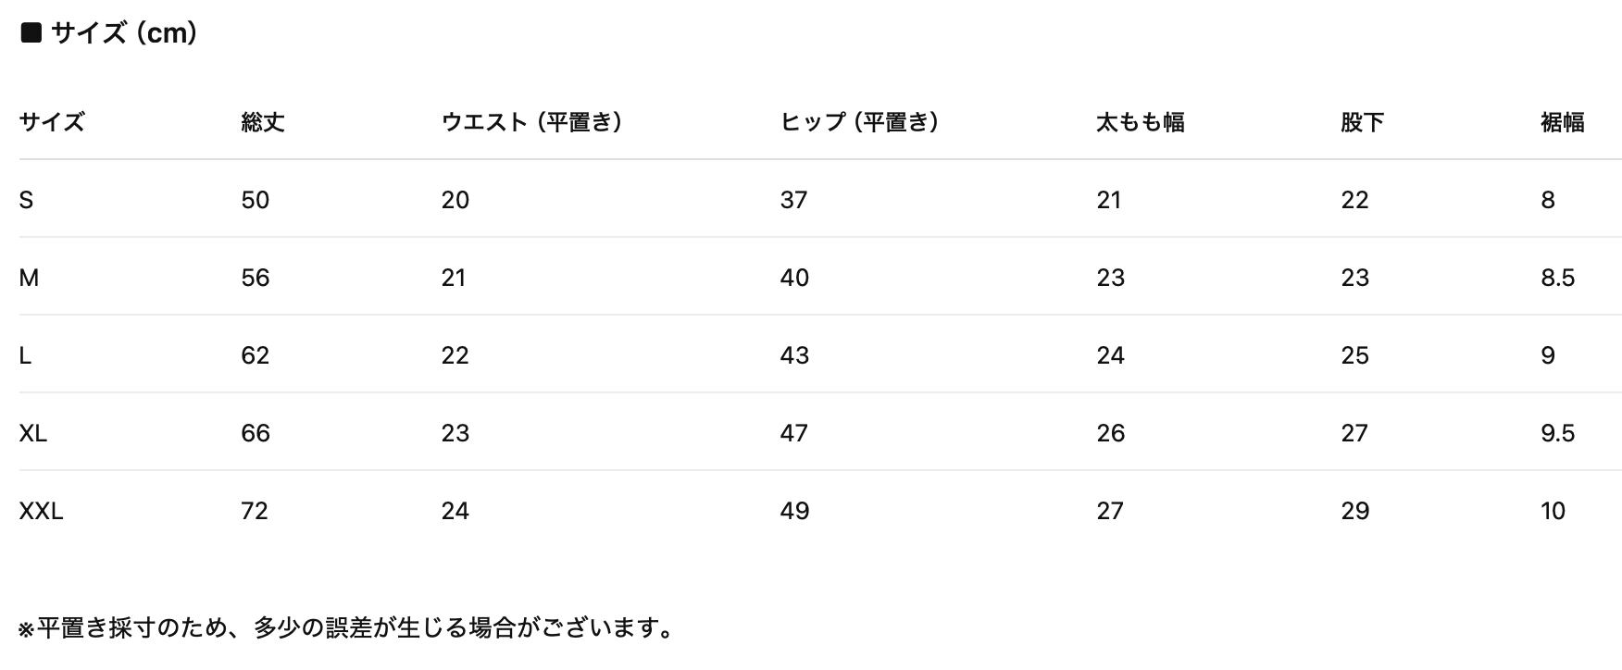Image resolution: width=1622 pixels, height=670 pixels.
Task: Click the 総丈 value 62 for size L
Action: click(255, 355)
